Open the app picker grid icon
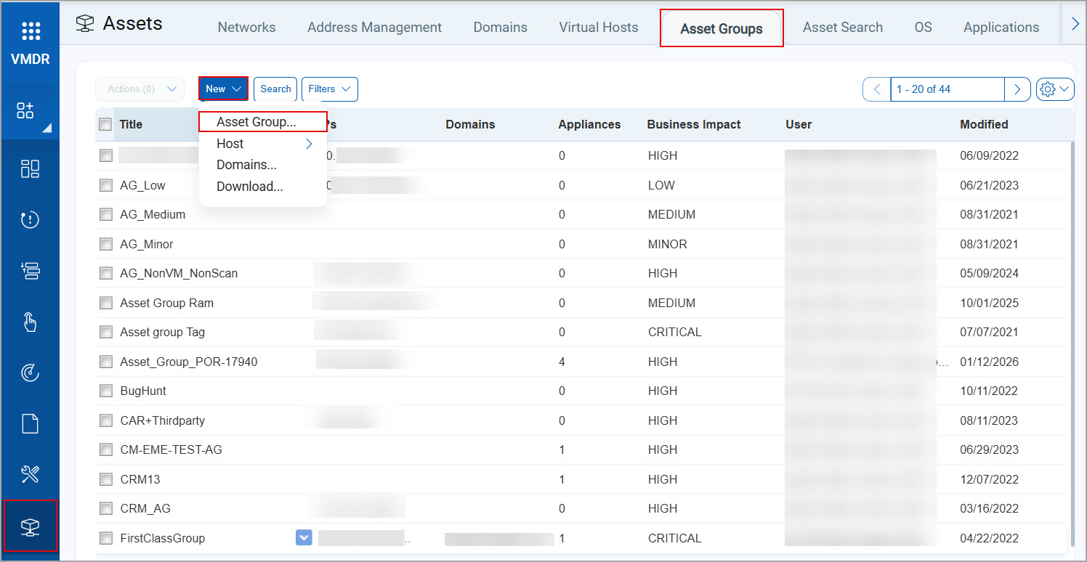This screenshot has height=562, width=1087. (x=31, y=30)
